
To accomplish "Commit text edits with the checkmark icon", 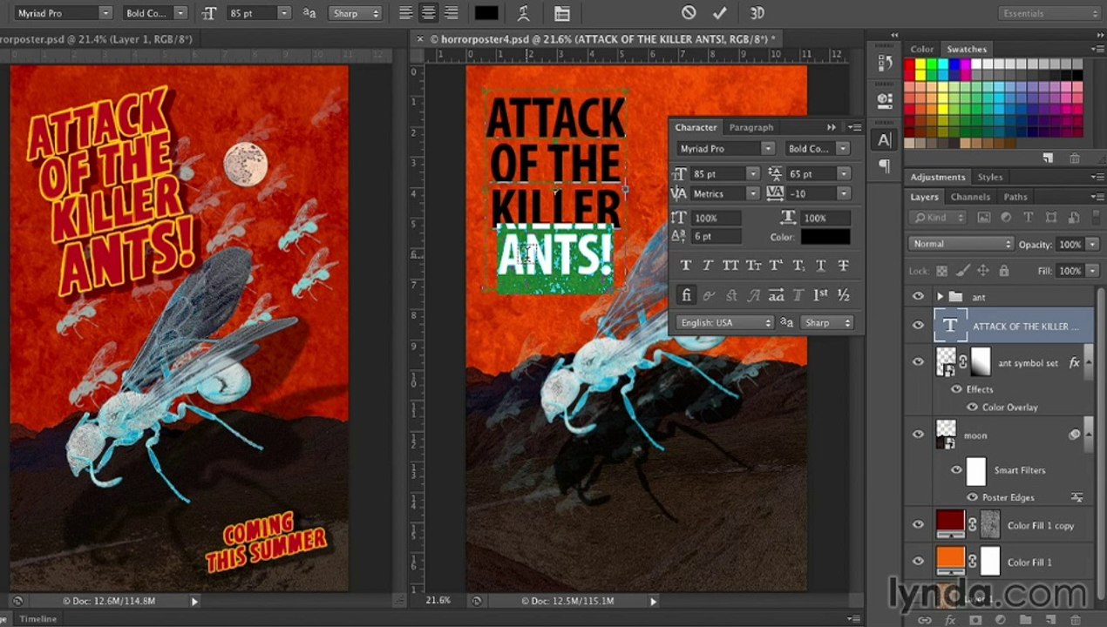I will (x=719, y=13).
